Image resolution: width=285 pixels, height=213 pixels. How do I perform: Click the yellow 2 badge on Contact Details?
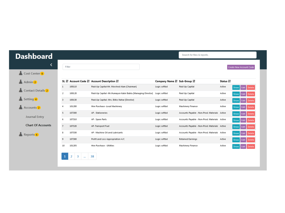[x=47, y=91]
